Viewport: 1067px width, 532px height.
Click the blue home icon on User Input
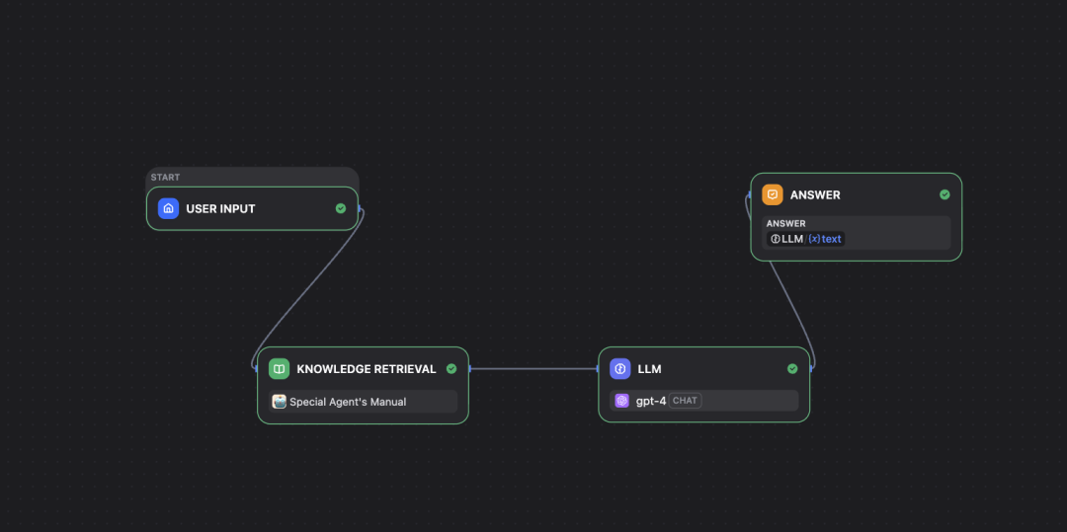point(168,208)
